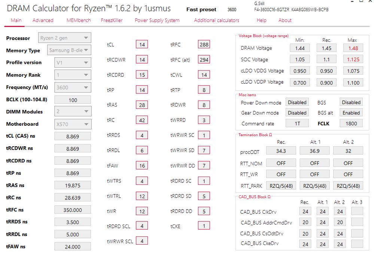Click the tRCDRD value box

[x=142, y=75]
